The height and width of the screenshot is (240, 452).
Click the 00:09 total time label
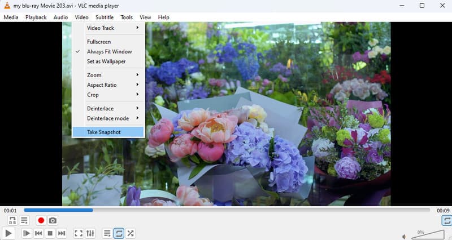(443, 210)
